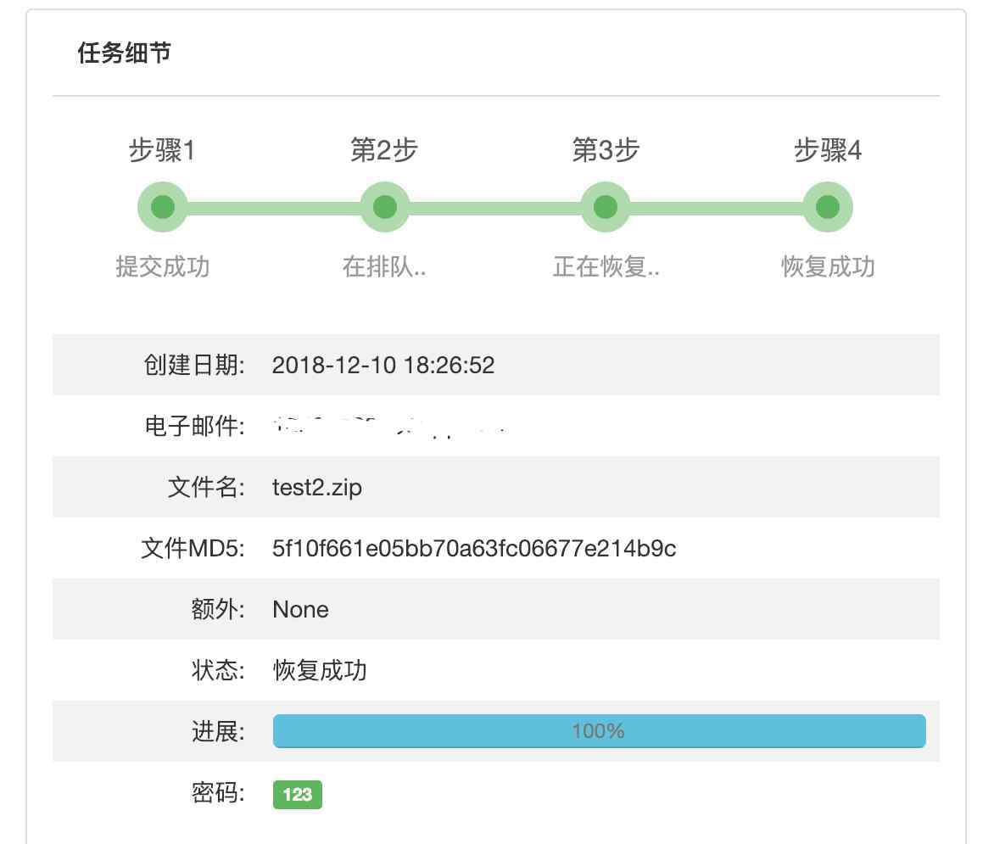Click the 第3步 step circle

(606, 207)
